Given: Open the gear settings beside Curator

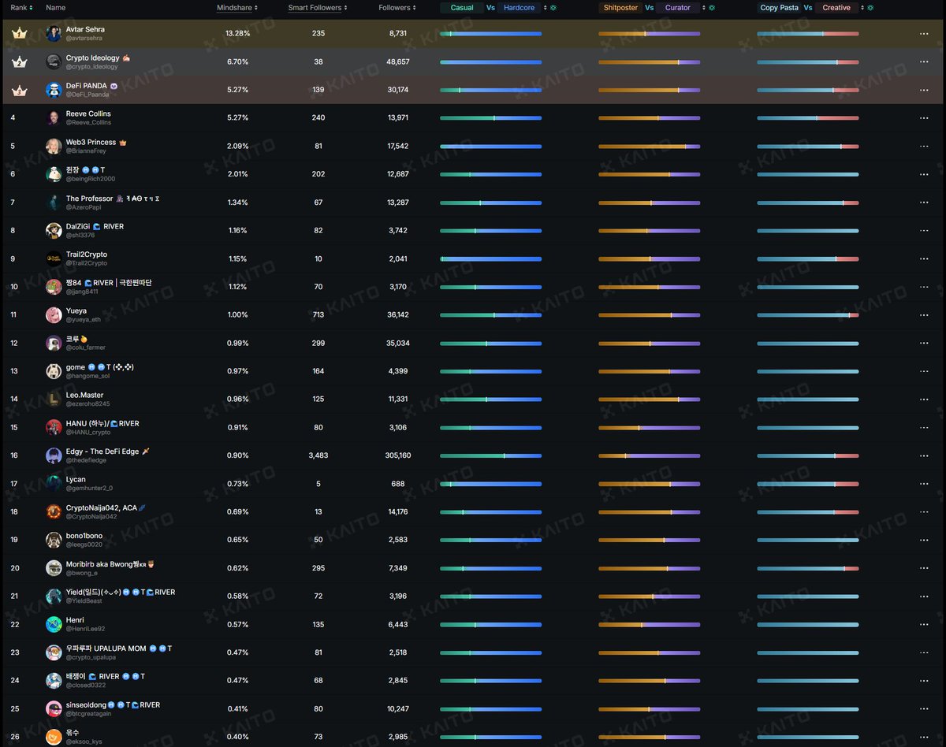Looking at the screenshot, I should coord(712,8).
